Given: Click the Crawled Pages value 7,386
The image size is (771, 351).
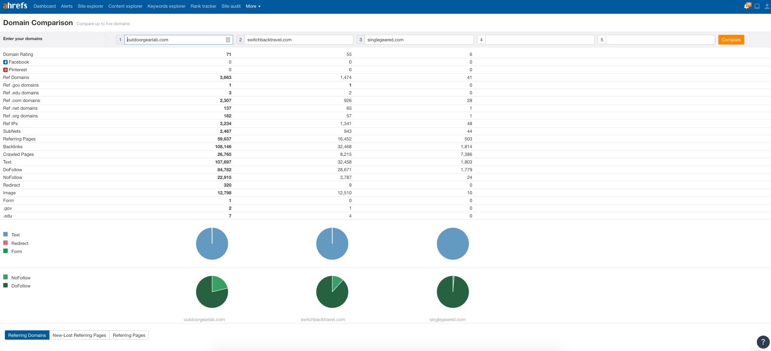Looking at the screenshot, I should click(466, 154).
